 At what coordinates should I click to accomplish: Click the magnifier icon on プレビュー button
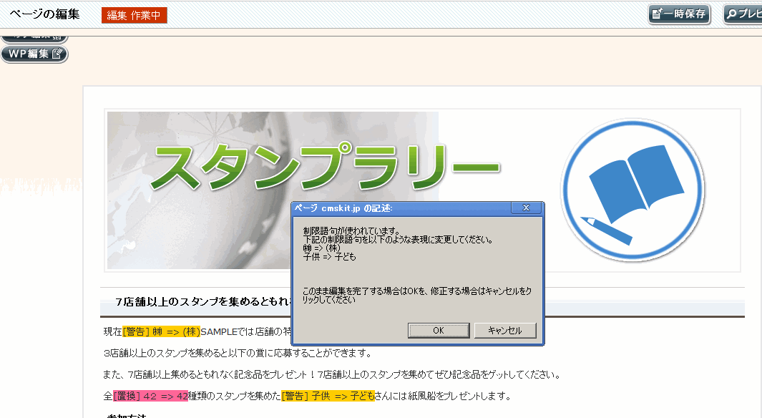(x=732, y=14)
